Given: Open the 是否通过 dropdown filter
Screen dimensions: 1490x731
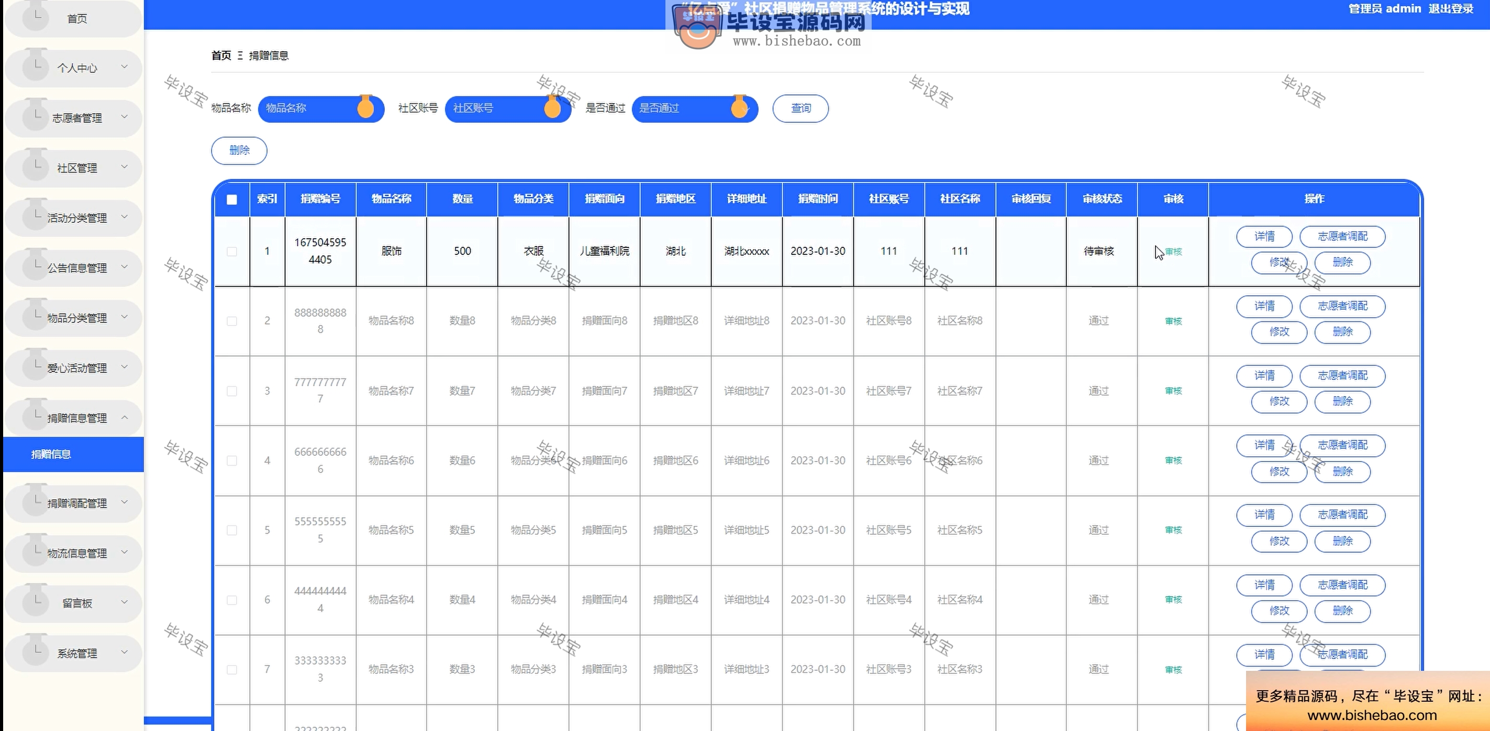Looking at the screenshot, I should click(695, 108).
